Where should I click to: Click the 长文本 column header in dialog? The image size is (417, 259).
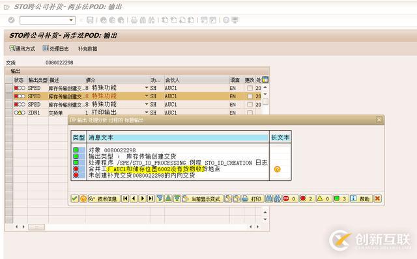(280, 137)
